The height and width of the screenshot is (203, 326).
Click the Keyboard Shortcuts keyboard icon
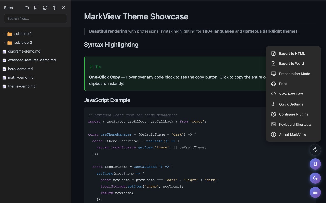pyautogui.click(x=274, y=124)
